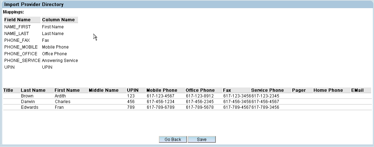Click PHONE_MOBILE field name
Screen dimensions: 374x147
(x=21, y=47)
